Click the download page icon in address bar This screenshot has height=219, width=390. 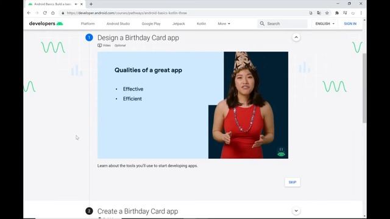coord(311,13)
